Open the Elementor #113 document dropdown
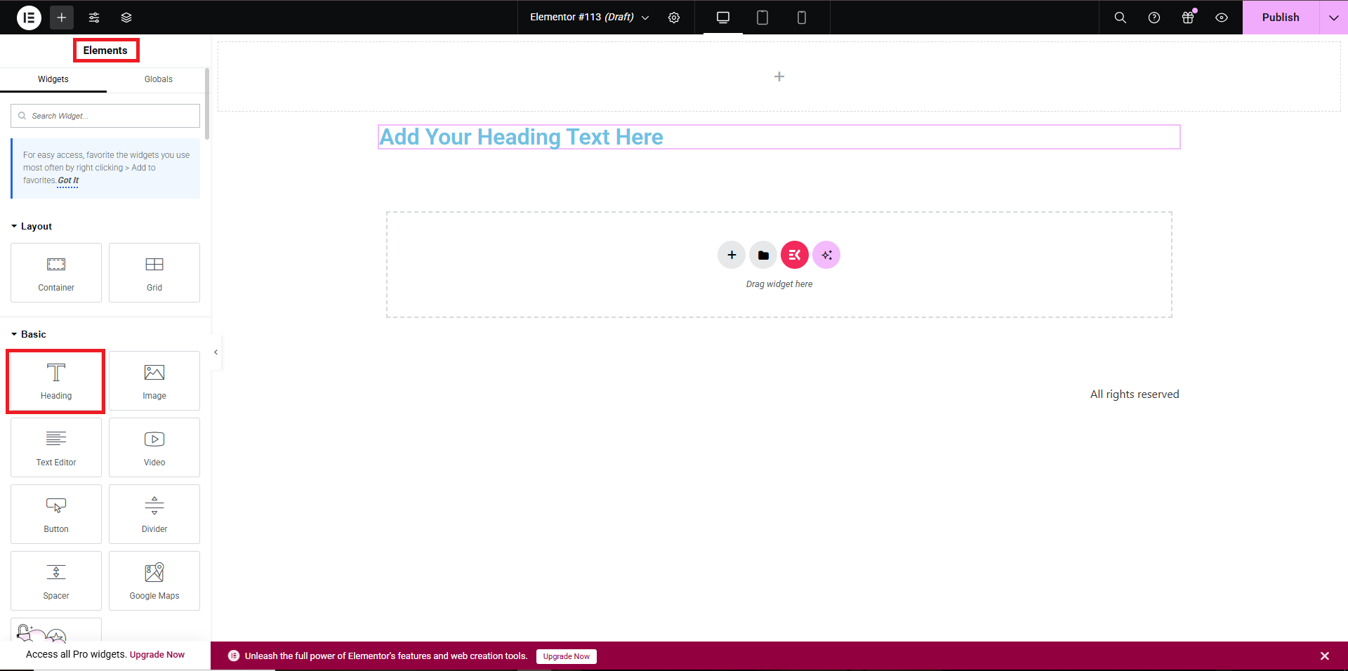This screenshot has height=671, width=1348. (590, 18)
